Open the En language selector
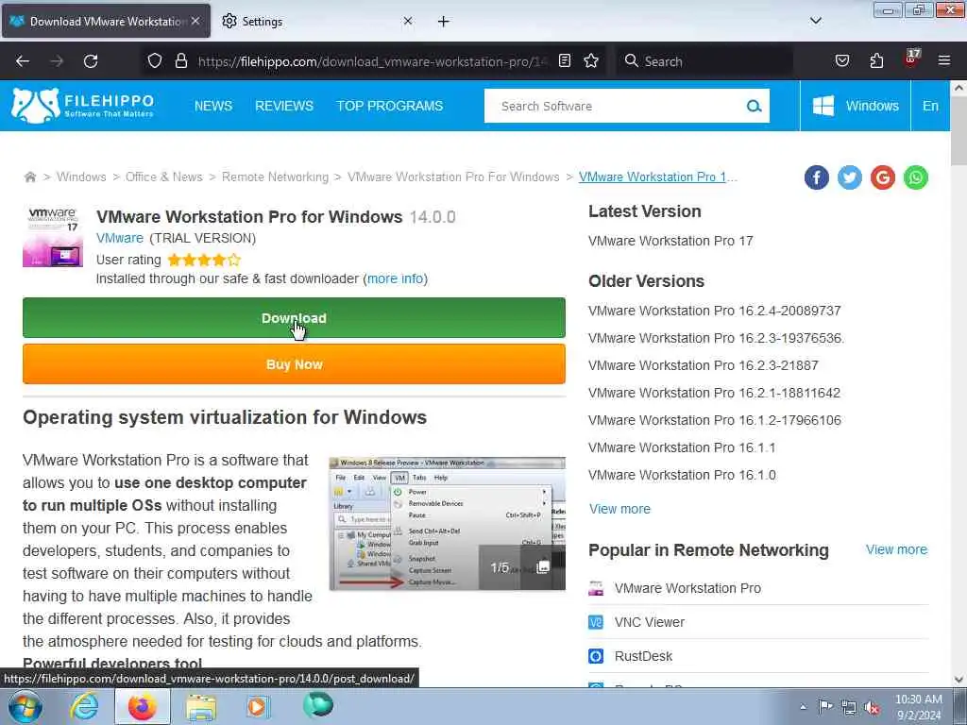Image resolution: width=967 pixels, height=725 pixels. click(x=930, y=106)
